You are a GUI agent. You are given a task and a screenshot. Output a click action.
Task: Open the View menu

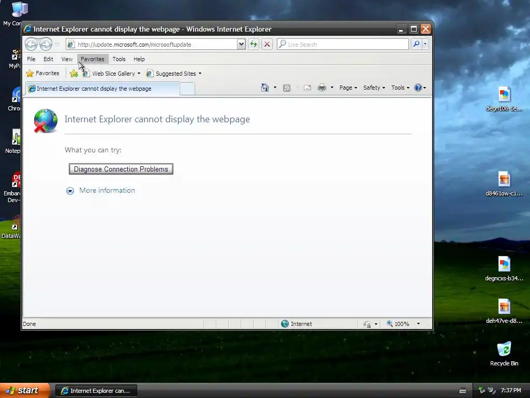coord(67,59)
